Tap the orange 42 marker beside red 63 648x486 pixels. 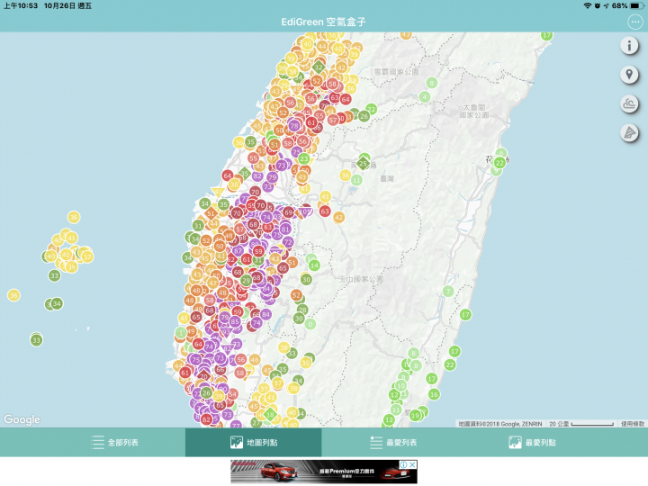click(339, 218)
